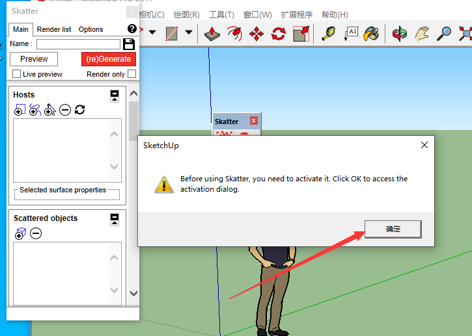The height and width of the screenshot is (336, 472).
Task: Switch to the Render list tab
Action: click(54, 29)
